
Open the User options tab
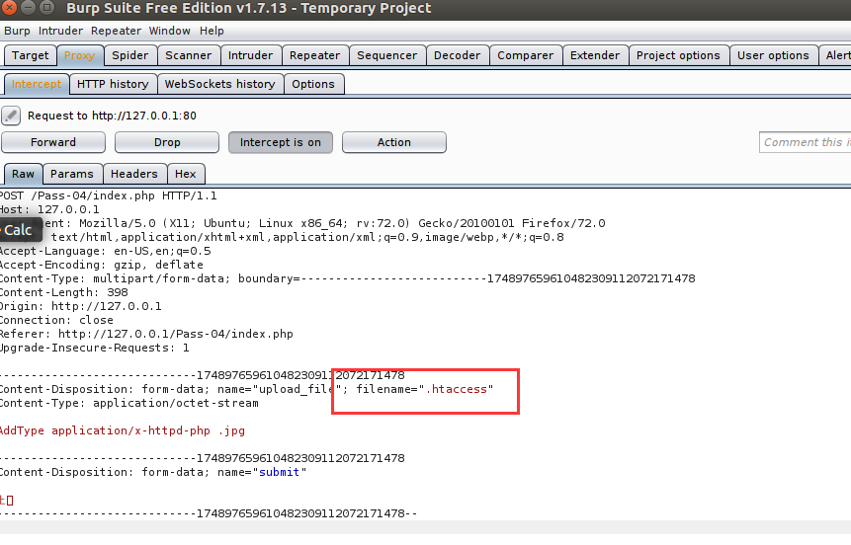(773, 55)
